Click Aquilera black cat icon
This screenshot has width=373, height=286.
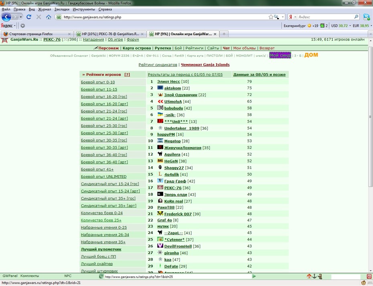[x=160, y=154]
